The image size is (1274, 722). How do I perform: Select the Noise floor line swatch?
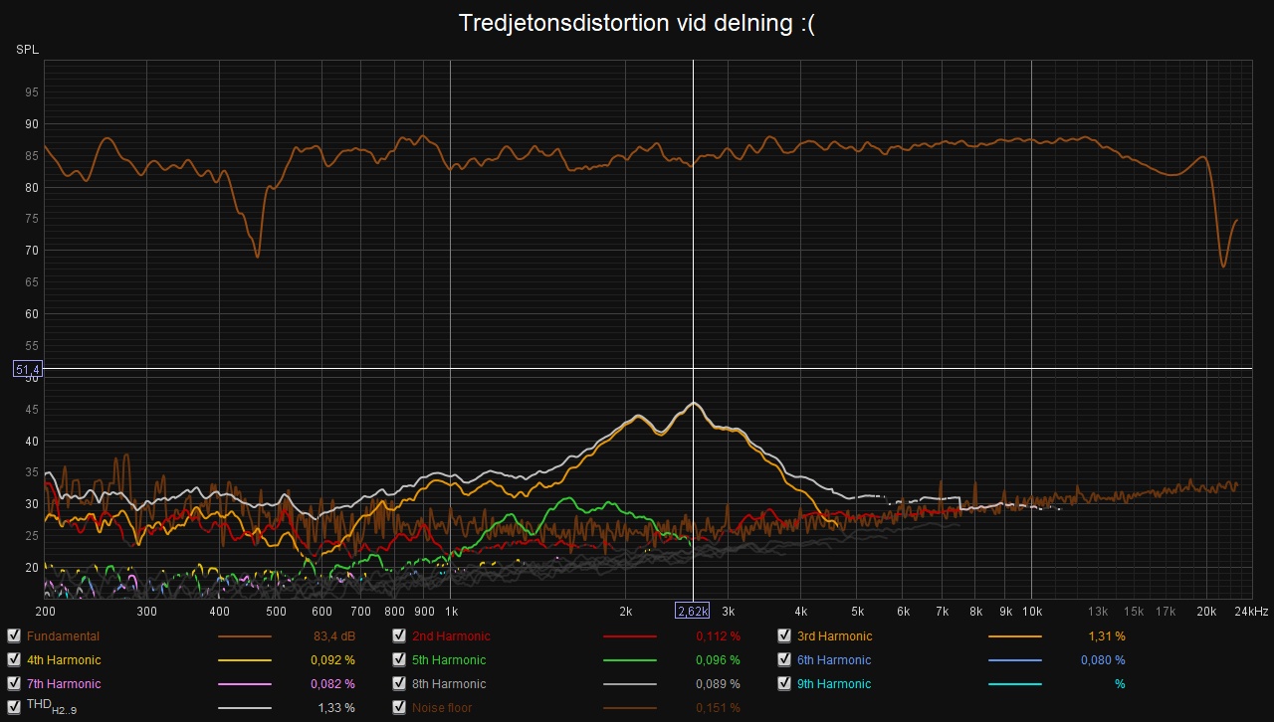coord(630,708)
